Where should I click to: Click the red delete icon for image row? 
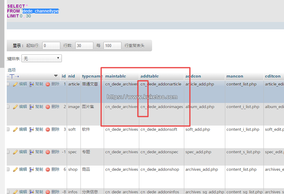coord(48,107)
